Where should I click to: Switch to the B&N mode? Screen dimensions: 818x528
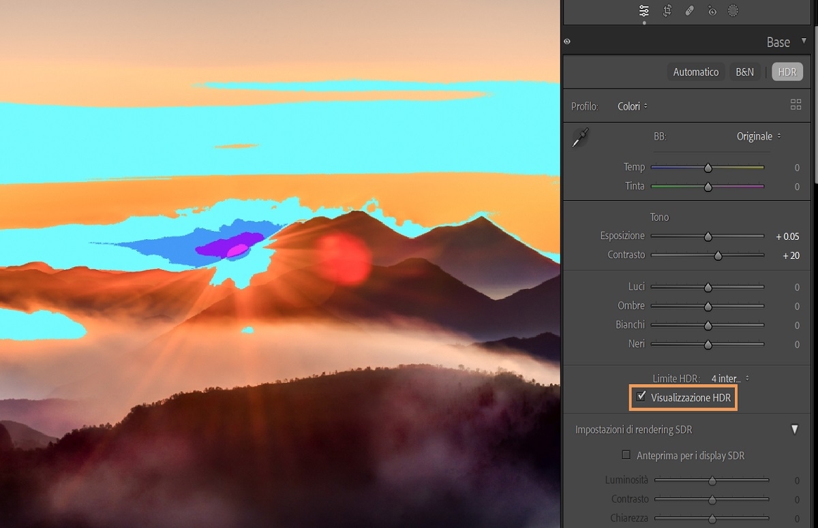pos(744,71)
